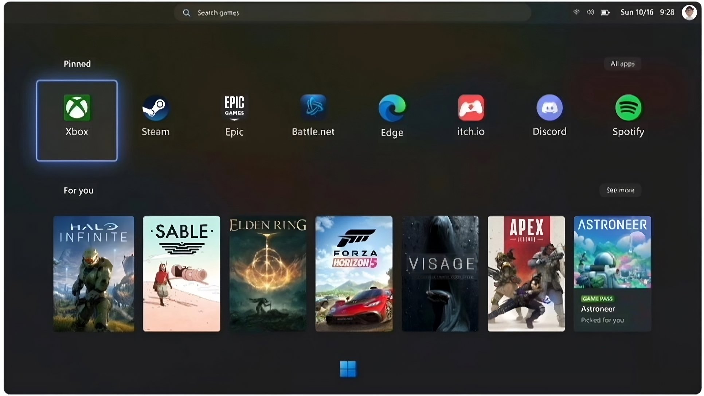Viewport: 704px width, 396px height.
Task: Open the user profile avatar
Action: pos(689,12)
